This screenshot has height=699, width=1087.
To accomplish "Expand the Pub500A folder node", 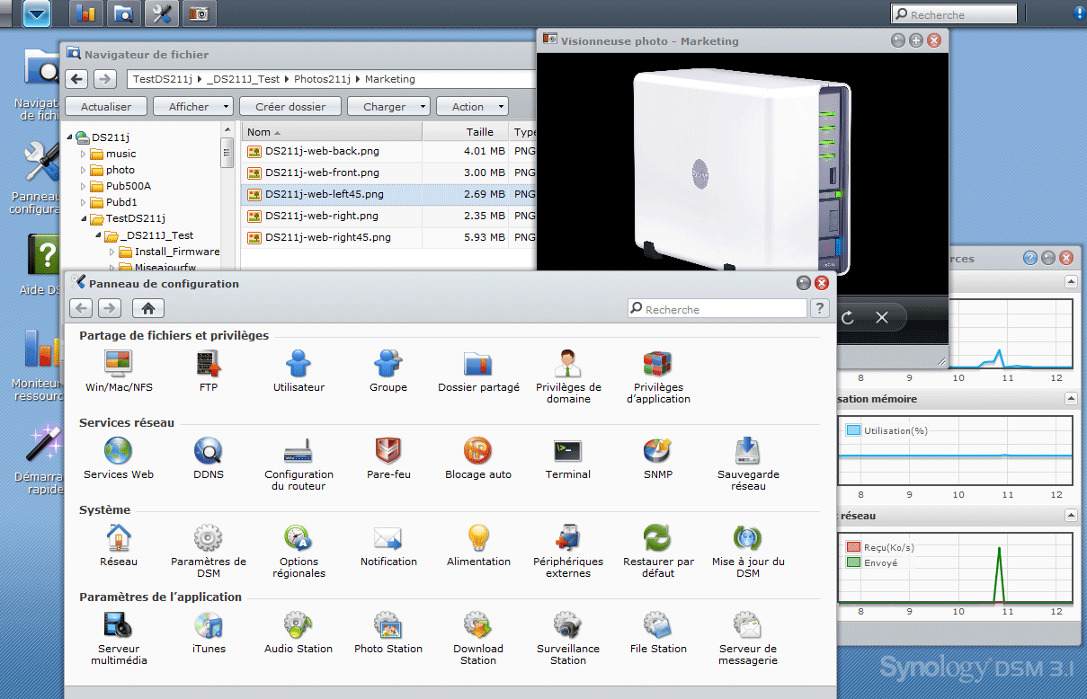I will tap(83, 186).
